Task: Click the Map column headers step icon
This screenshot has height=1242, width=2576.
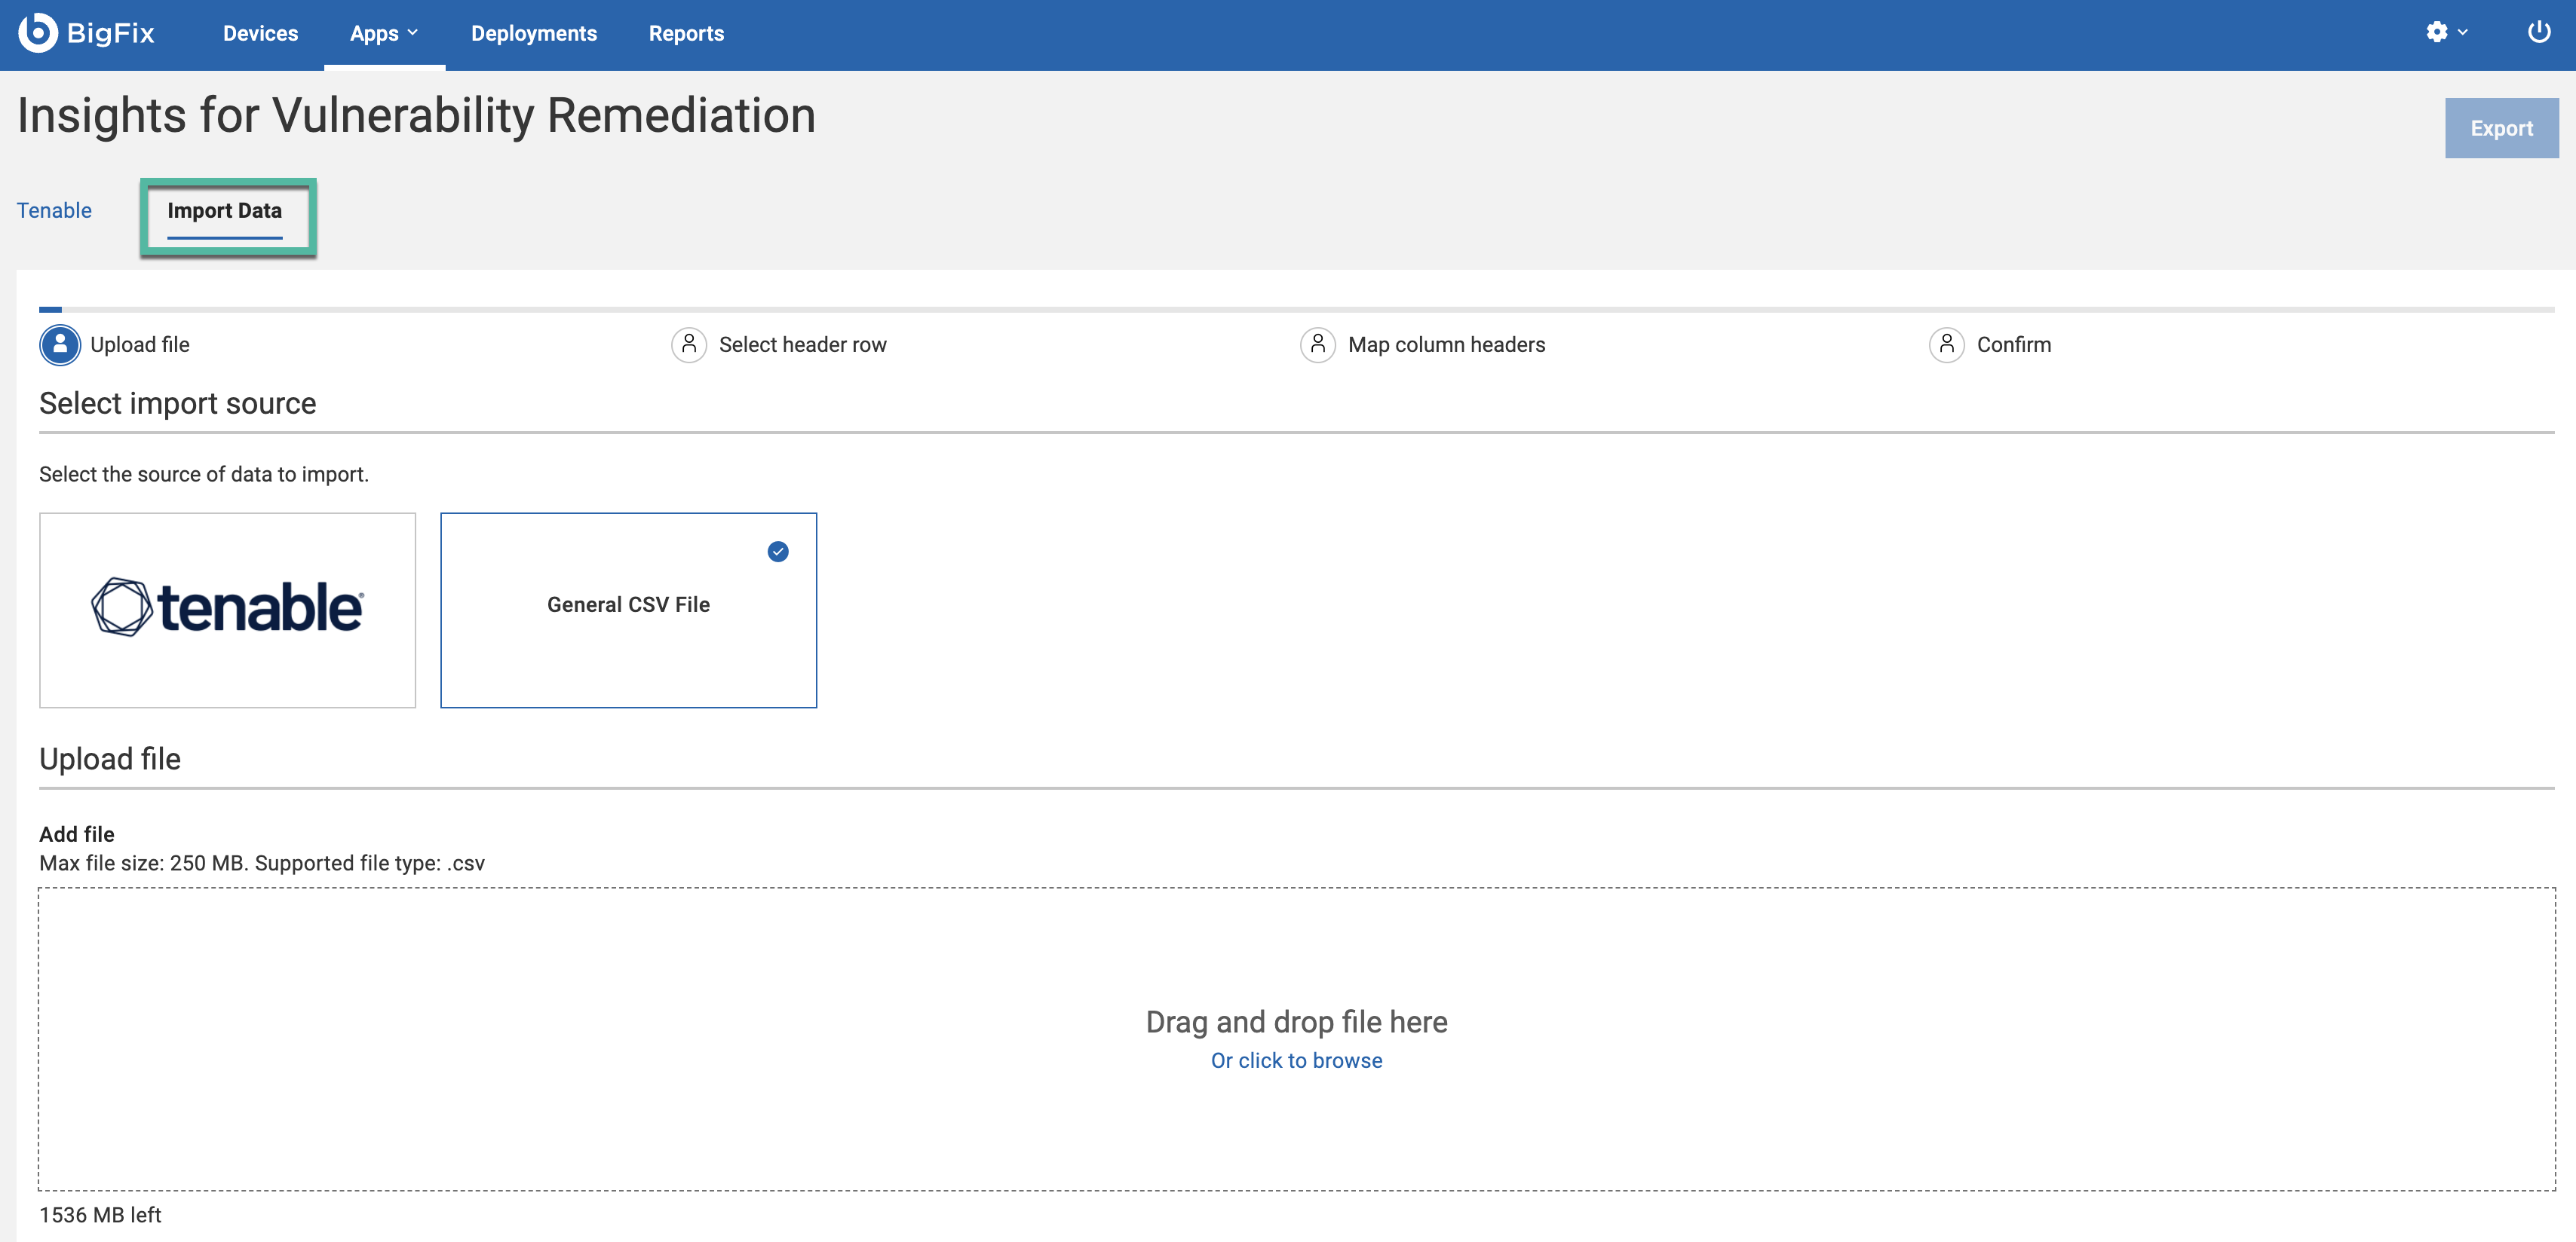Action: (1317, 344)
